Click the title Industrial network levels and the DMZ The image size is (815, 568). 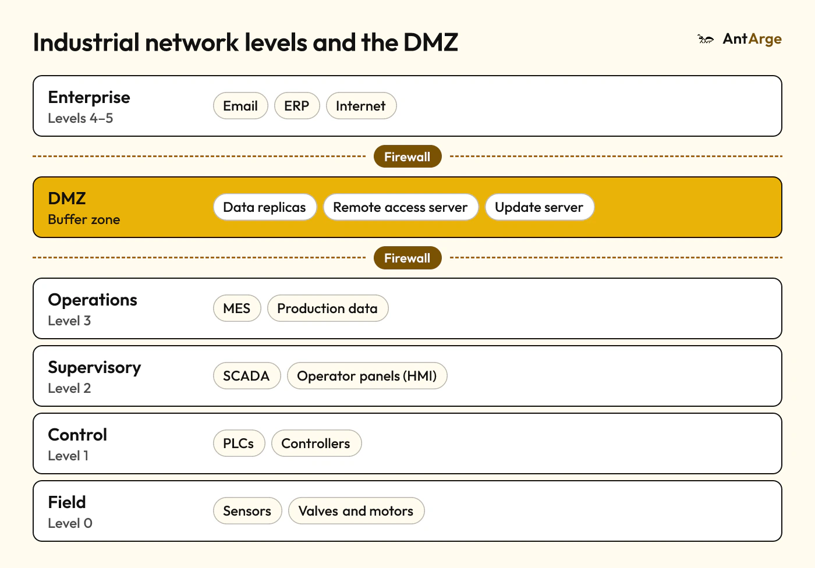click(246, 42)
